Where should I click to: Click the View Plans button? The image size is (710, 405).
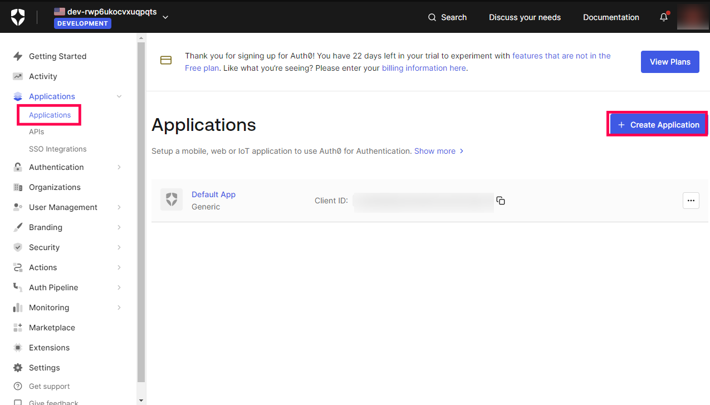click(670, 62)
